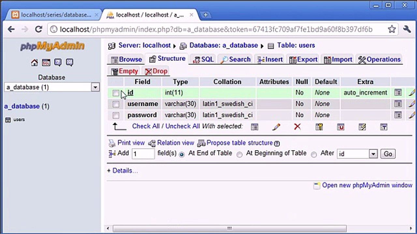Image resolution: width=417 pixels, height=234 pixels.
Task: Click the Check All link
Action: pyautogui.click(x=146, y=126)
